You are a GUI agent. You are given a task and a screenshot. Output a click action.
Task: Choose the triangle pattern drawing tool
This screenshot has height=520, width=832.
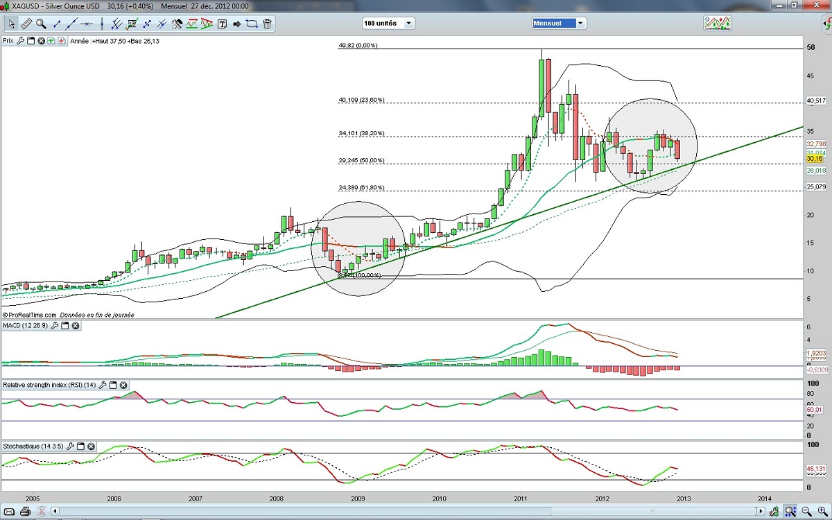coord(207,24)
